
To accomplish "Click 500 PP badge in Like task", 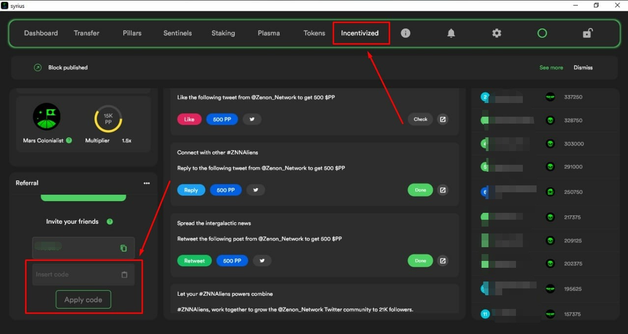I will (x=222, y=119).
